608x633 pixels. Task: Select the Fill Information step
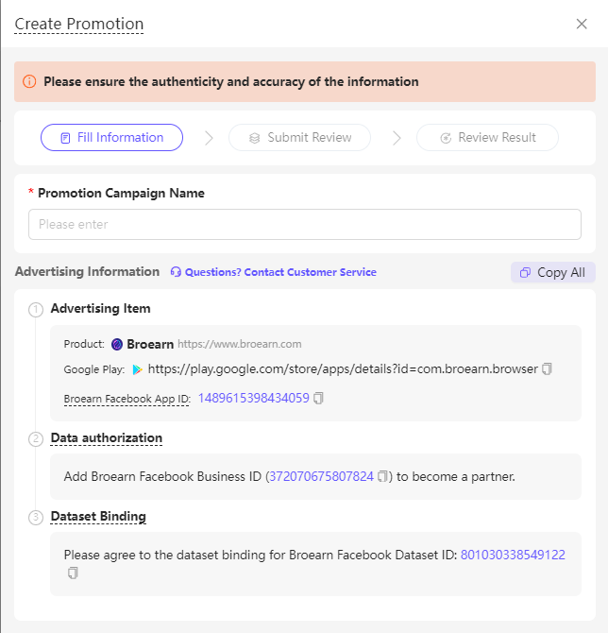pyautogui.click(x=111, y=138)
